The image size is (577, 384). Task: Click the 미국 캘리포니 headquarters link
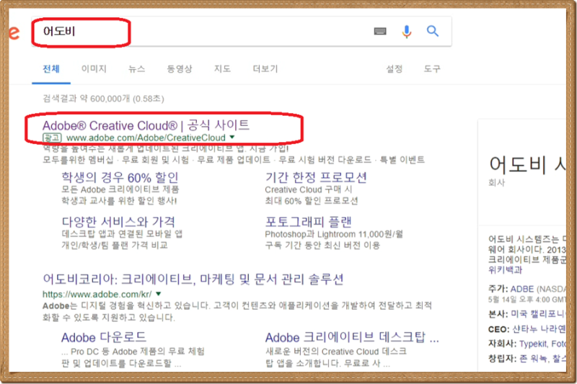coord(537,314)
